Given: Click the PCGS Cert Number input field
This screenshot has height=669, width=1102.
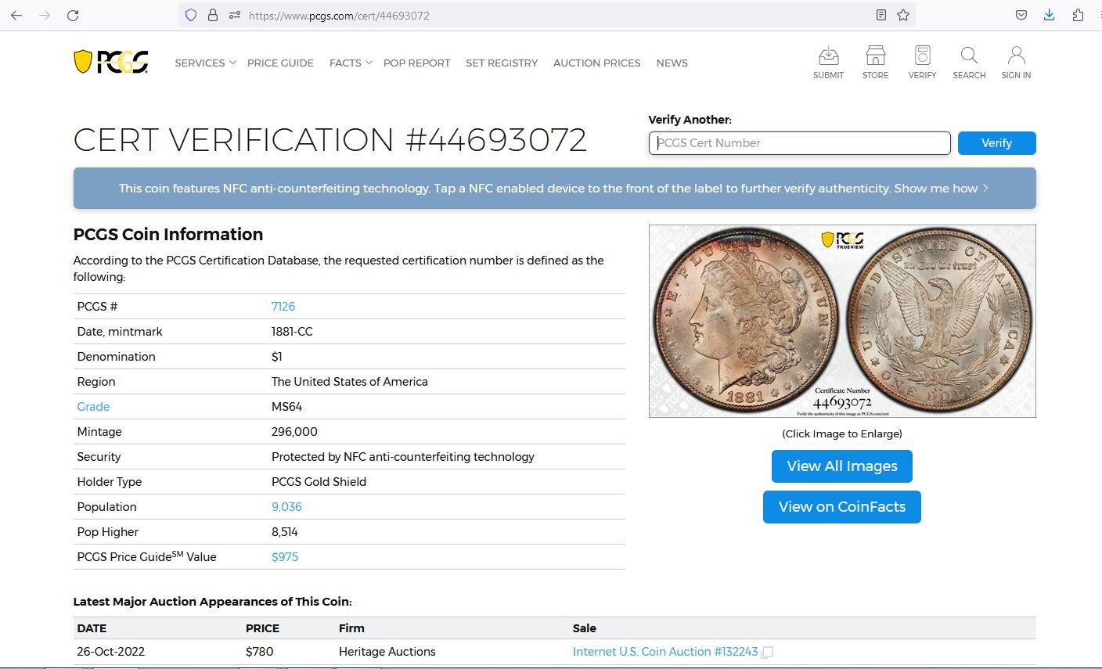Looking at the screenshot, I should pyautogui.click(x=799, y=143).
